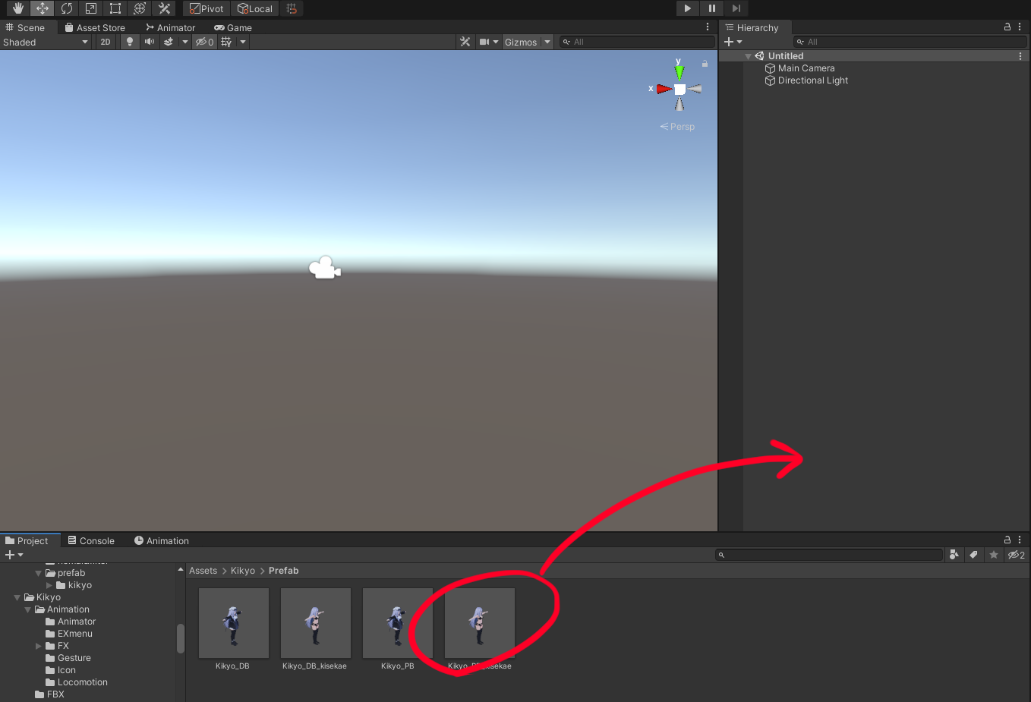The image size is (1031, 702).
Task: Select the Rotate tool
Action: (x=67, y=8)
